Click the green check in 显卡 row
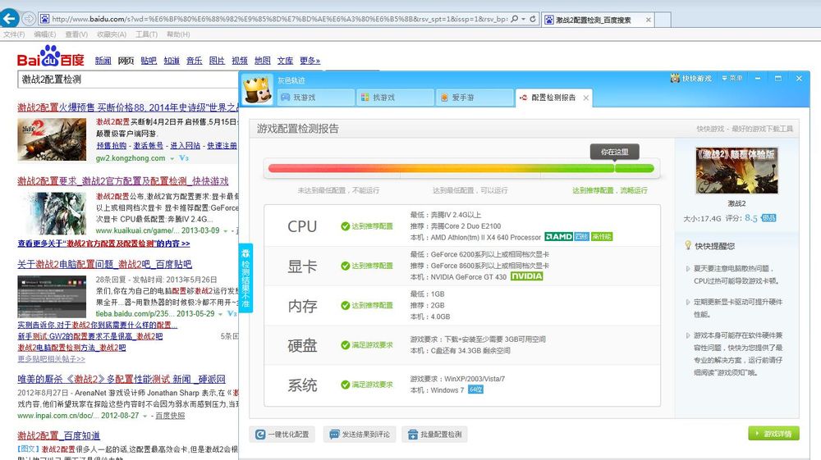 [345, 266]
